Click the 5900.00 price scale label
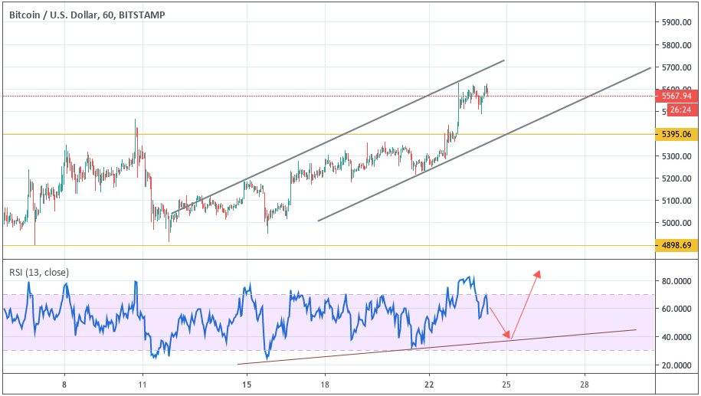Screen dimensions: 701x396 tap(676, 22)
